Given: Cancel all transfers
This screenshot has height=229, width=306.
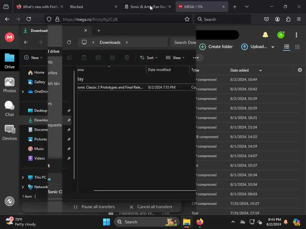Looking at the screenshot, I should click(151, 207).
